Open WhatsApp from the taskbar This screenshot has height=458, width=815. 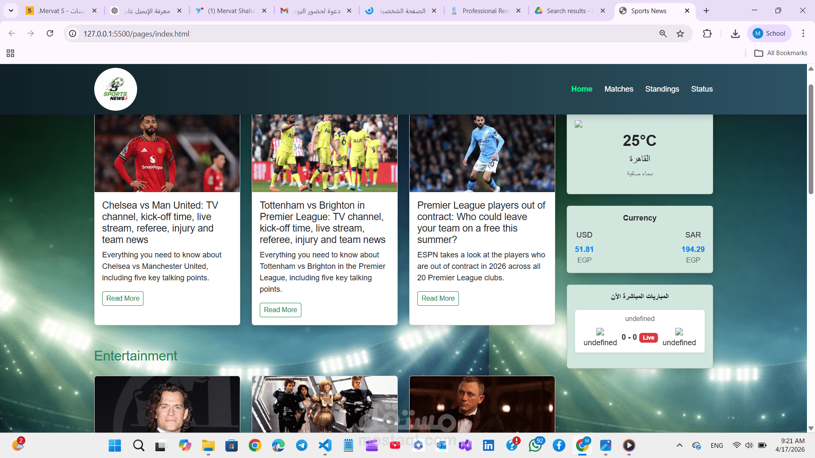coord(535,446)
